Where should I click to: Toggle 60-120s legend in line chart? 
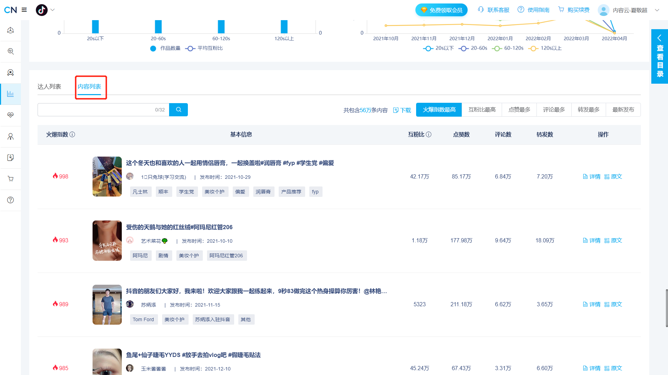(x=508, y=48)
